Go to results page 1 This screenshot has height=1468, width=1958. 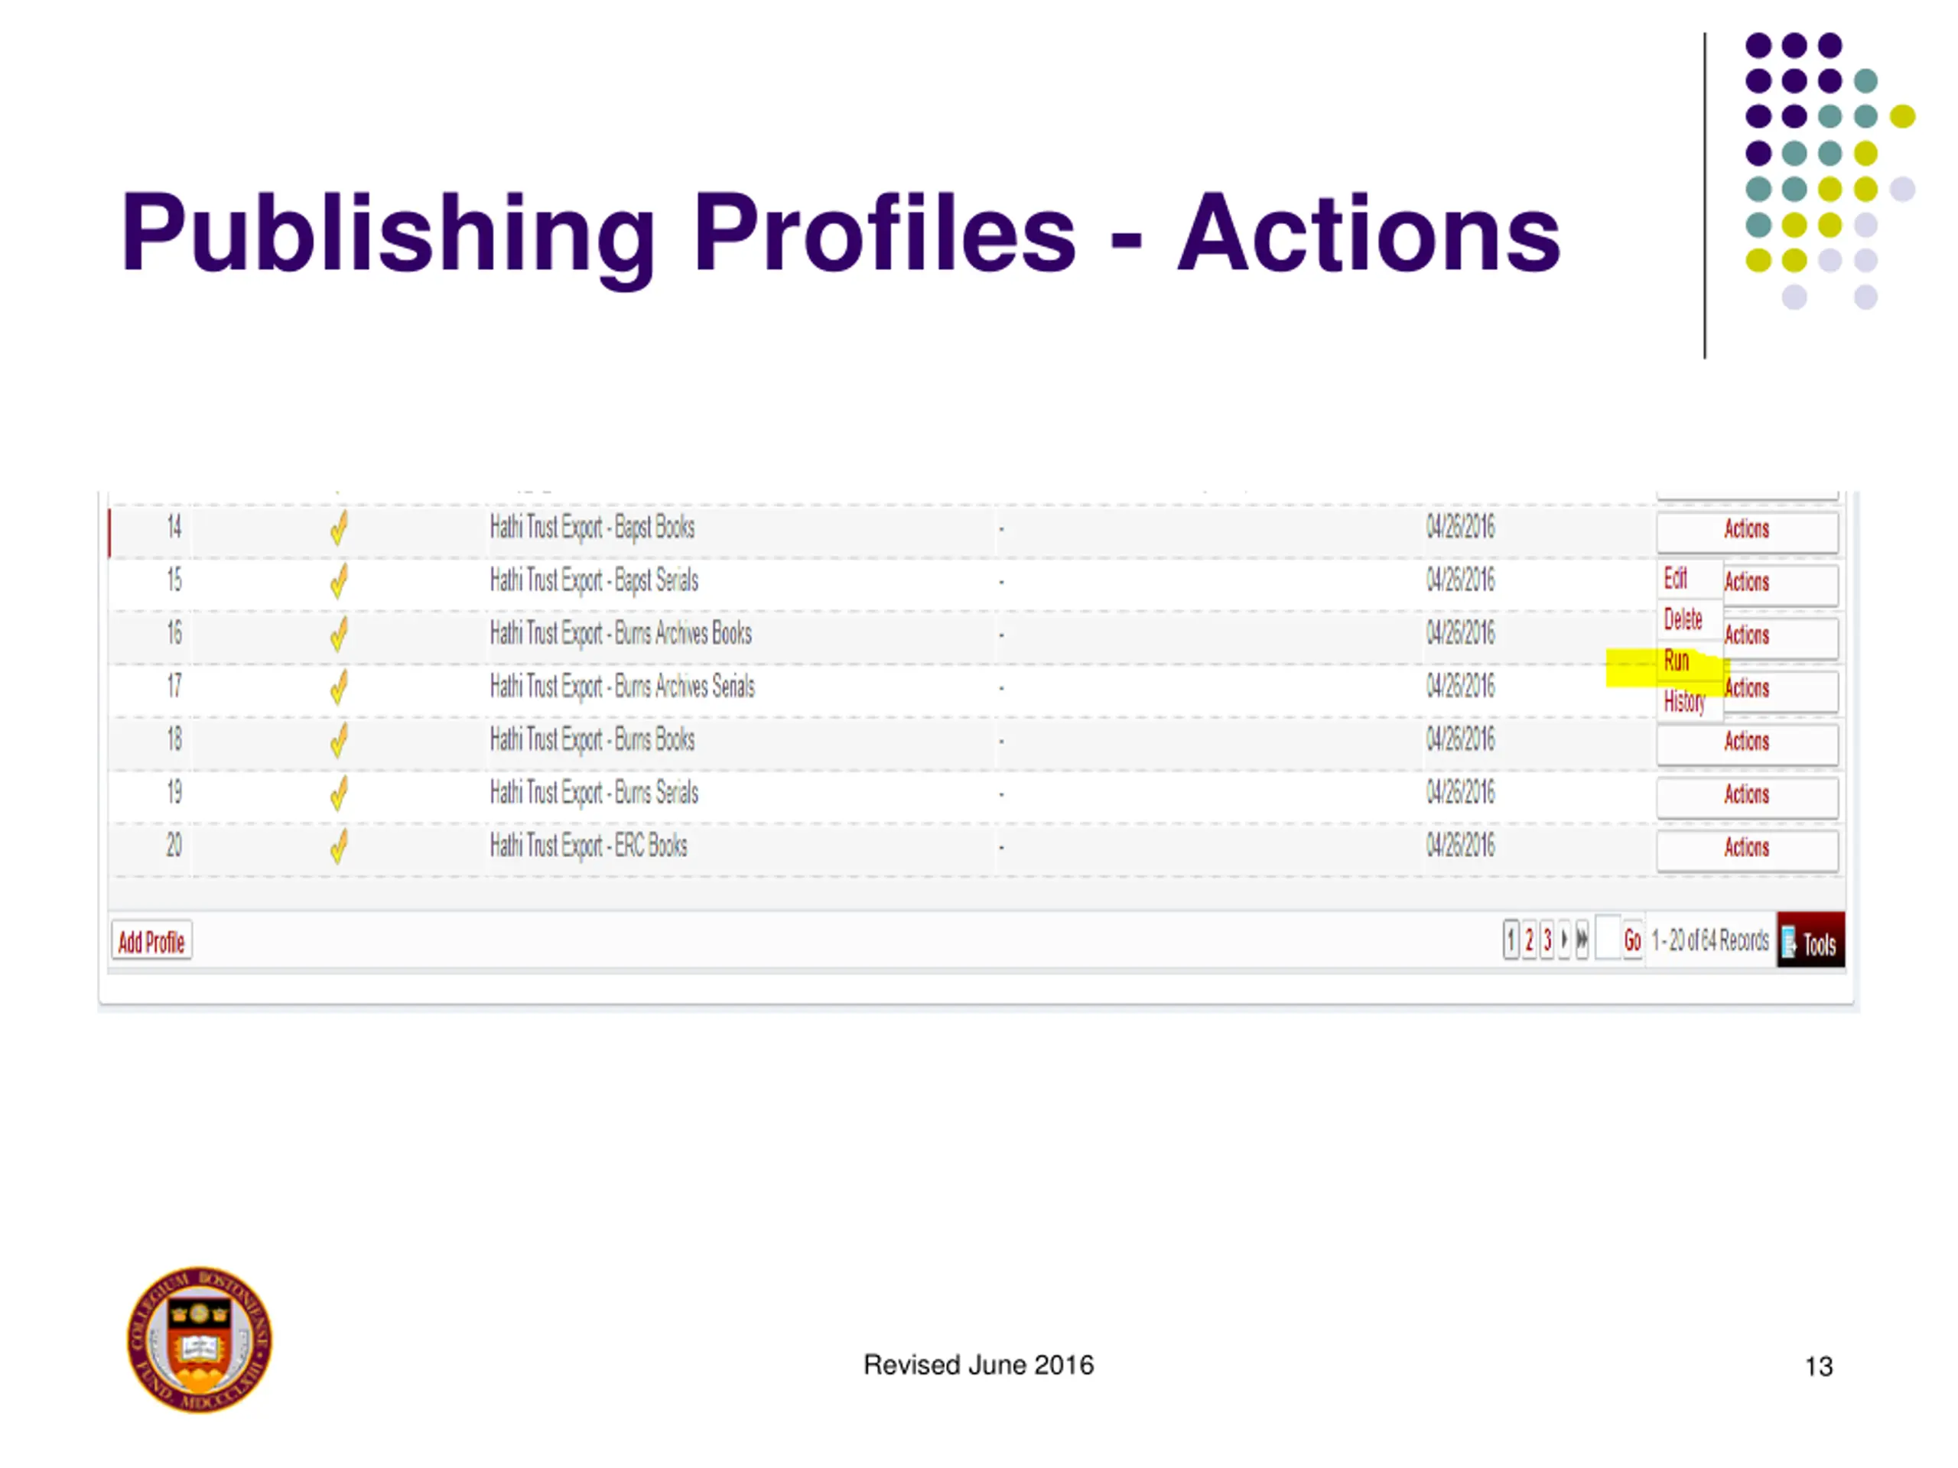click(x=1511, y=940)
